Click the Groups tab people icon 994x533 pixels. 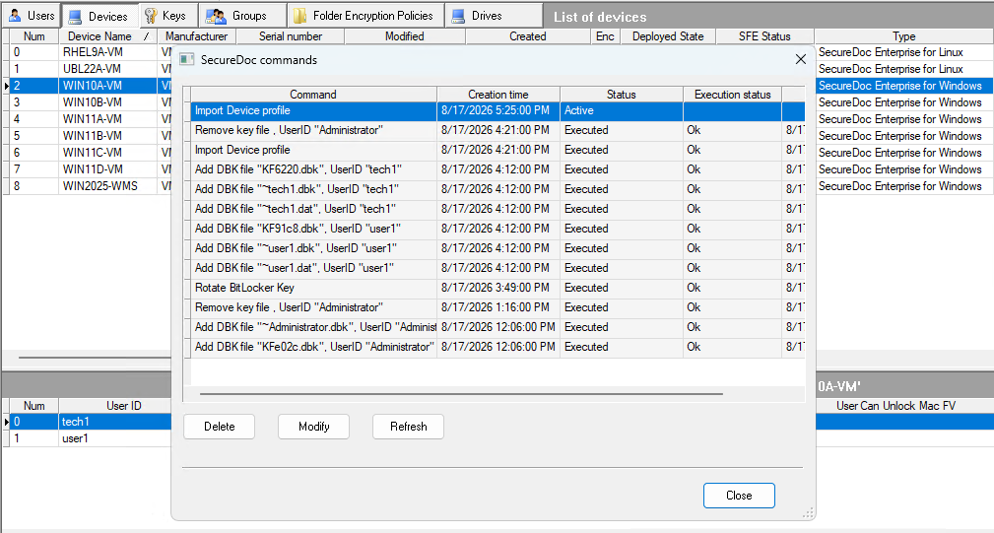tap(216, 16)
